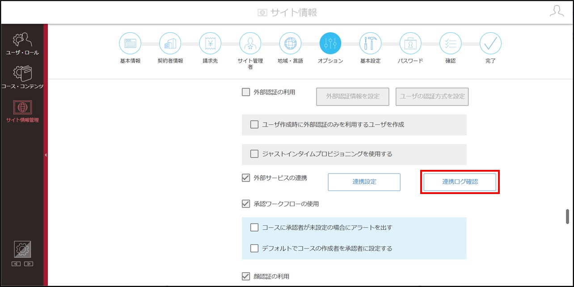574x287 pixels.
Task: Click the right arrow below the gear icon
Action: tap(29, 264)
